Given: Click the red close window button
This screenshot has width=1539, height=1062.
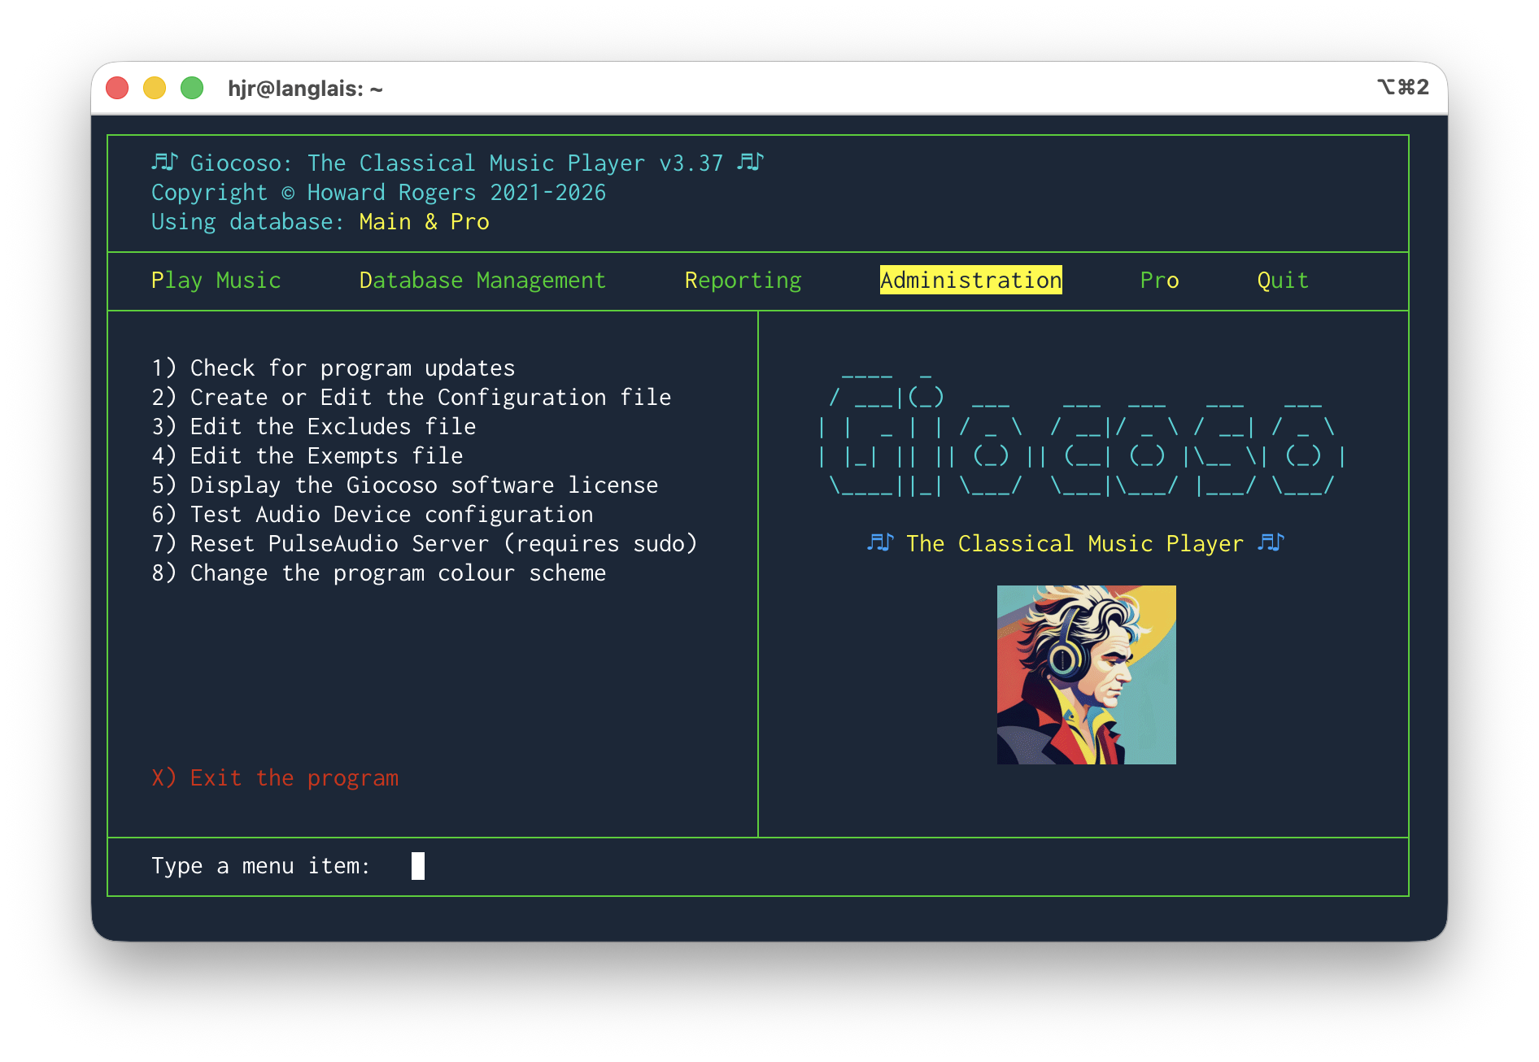Looking at the screenshot, I should pyautogui.click(x=118, y=88).
